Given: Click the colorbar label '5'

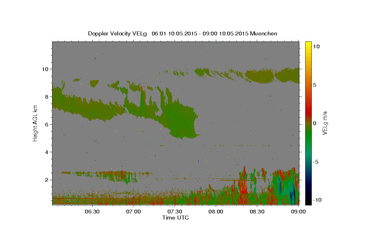Looking at the screenshot, I should [314, 85].
